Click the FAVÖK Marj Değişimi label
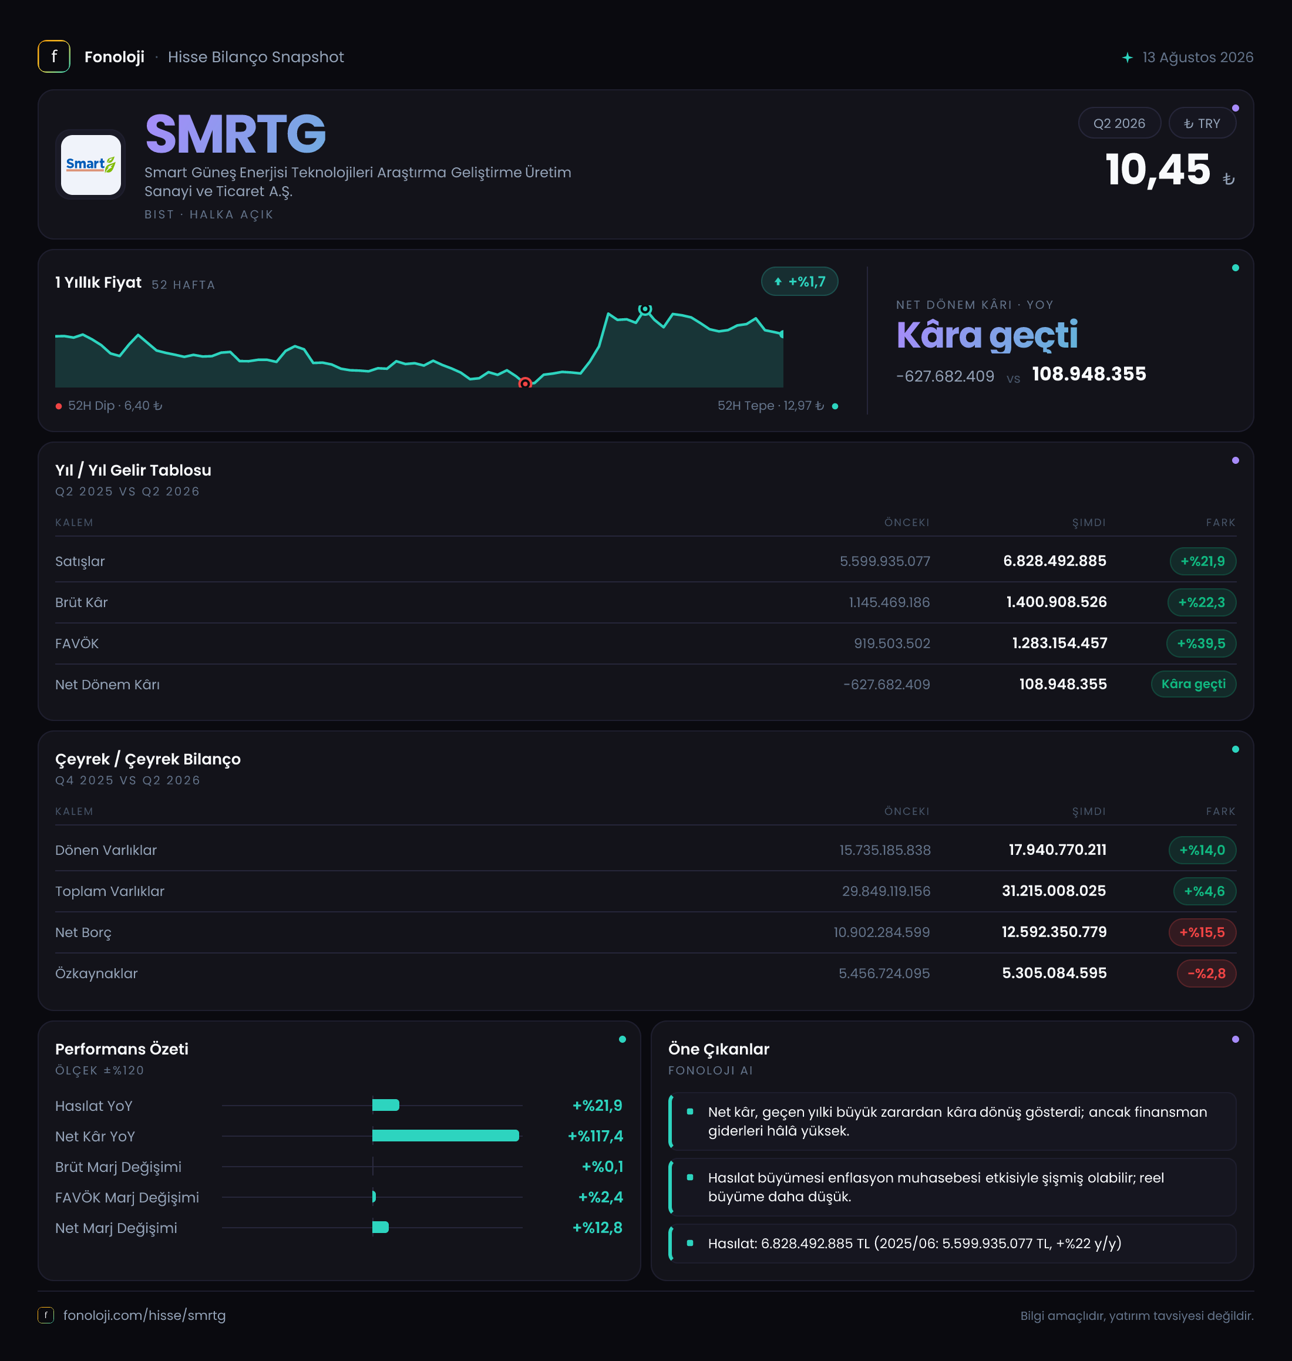1292x1361 pixels. pos(127,1197)
